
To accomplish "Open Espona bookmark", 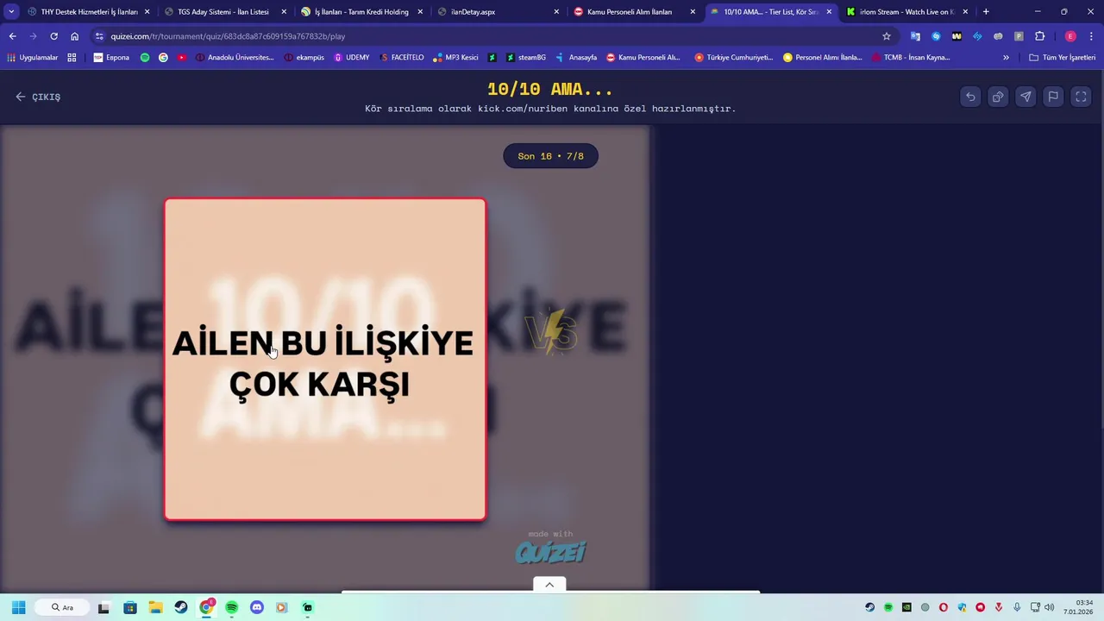I will [x=111, y=58].
